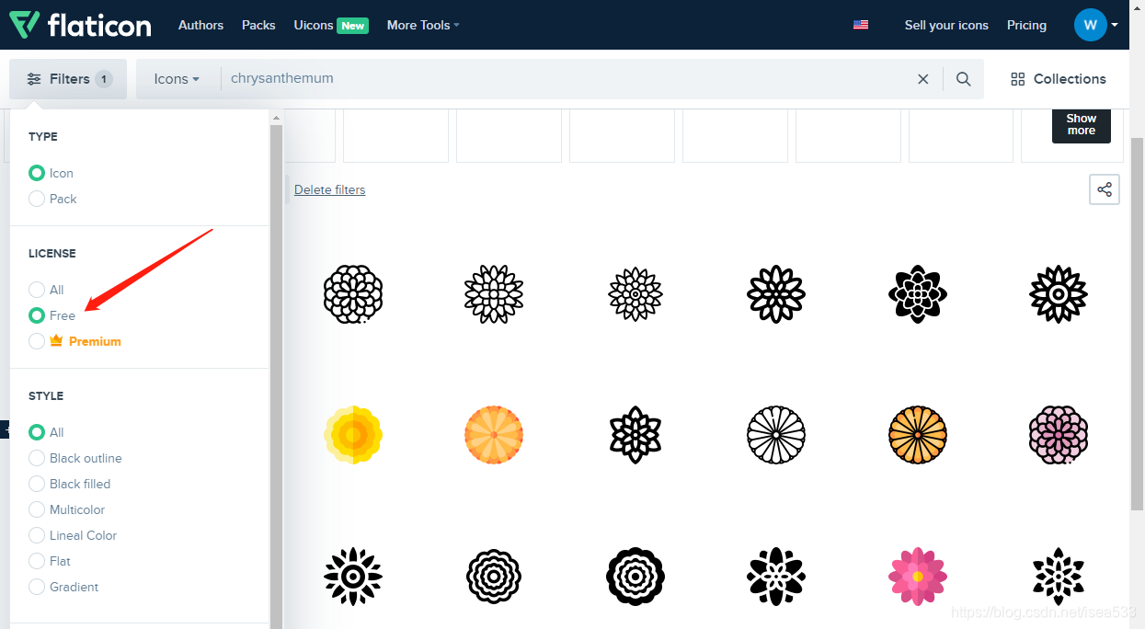Select the All style radio button
Image resolution: width=1145 pixels, height=629 pixels.
[37, 432]
